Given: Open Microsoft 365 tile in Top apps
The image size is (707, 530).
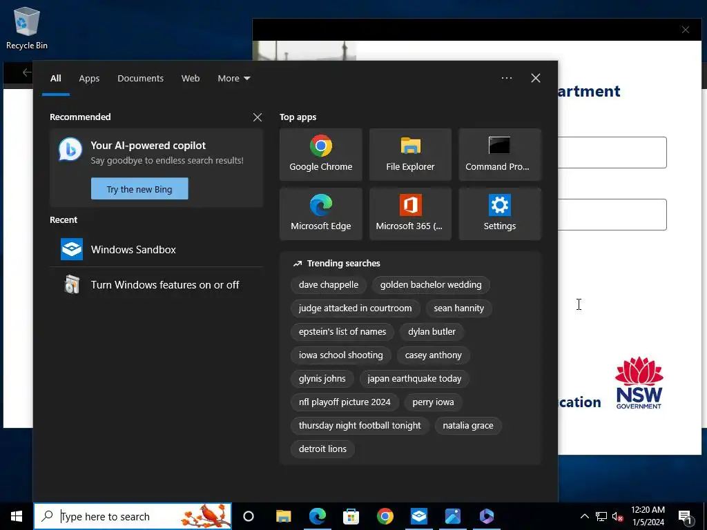Looking at the screenshot, I should (410, 214).
